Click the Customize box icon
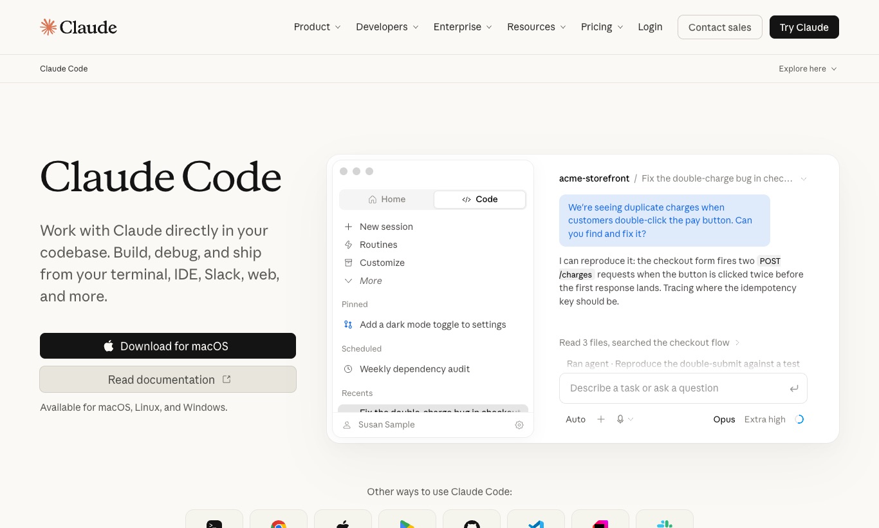This screenshot has height=528, width=879. (348, 263)
